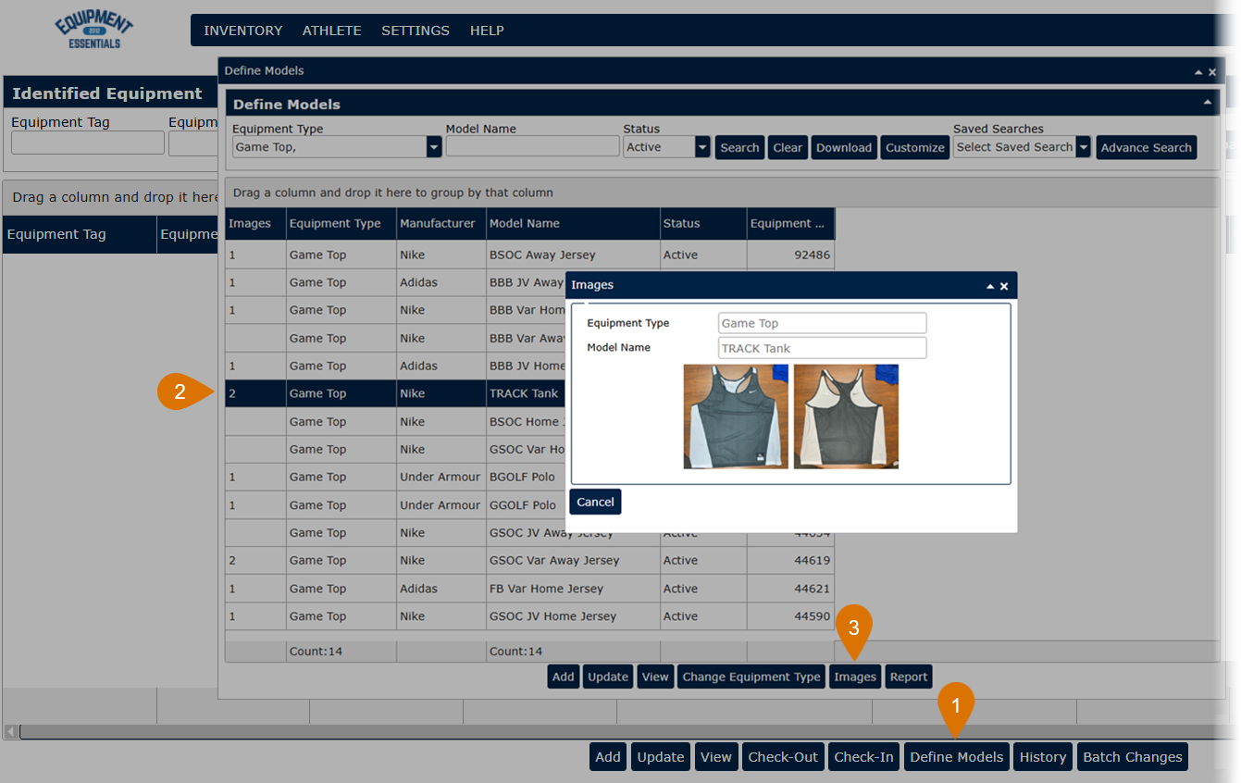
Task: Click the Define Models button
Action: (956, 757)
